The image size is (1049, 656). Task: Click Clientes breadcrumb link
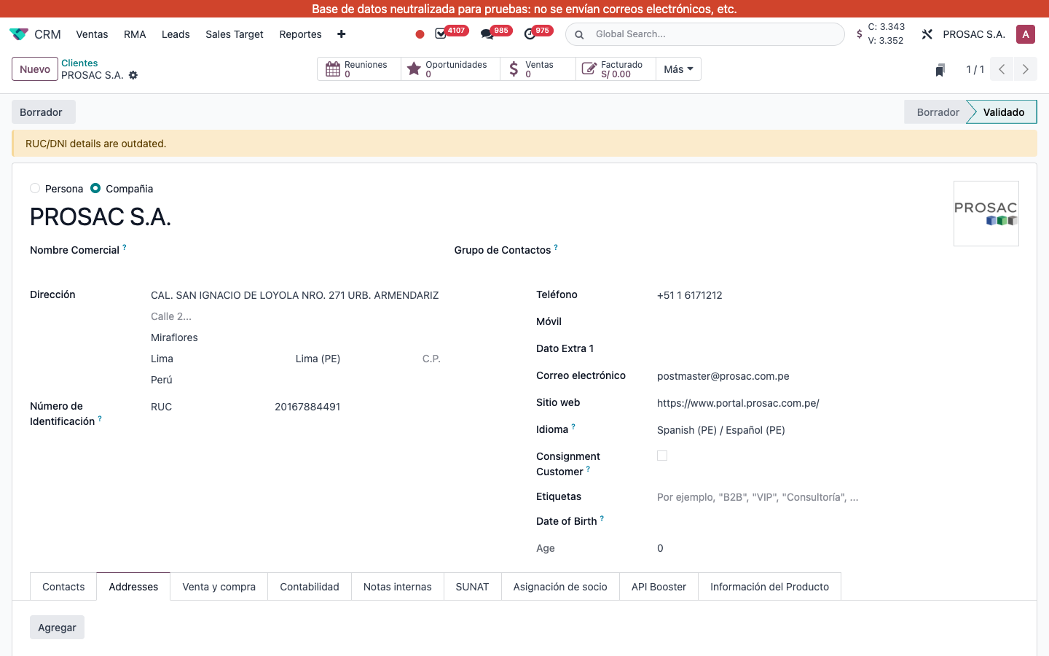click(x=79, y=63)
